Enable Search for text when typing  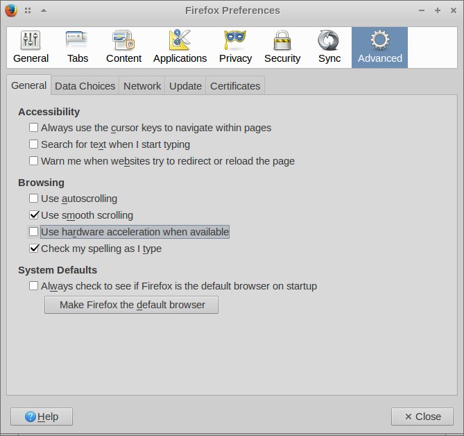34,144
